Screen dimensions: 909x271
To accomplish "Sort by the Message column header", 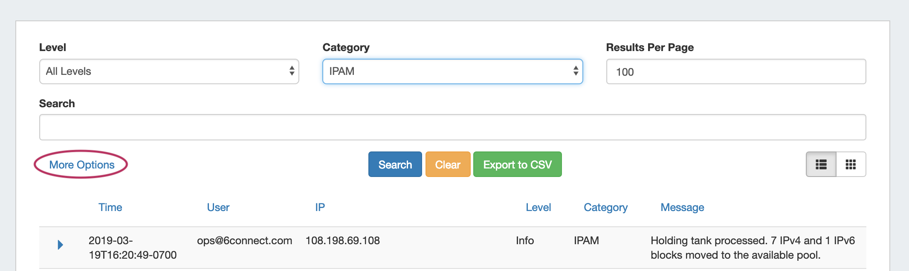I will 682,207.
